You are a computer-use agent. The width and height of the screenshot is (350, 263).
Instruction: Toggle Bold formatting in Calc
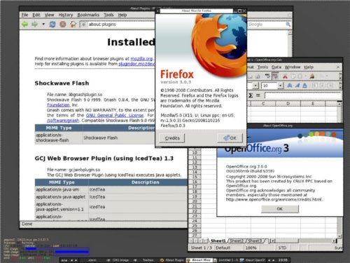pyautogui.click(x=290, y=86)
